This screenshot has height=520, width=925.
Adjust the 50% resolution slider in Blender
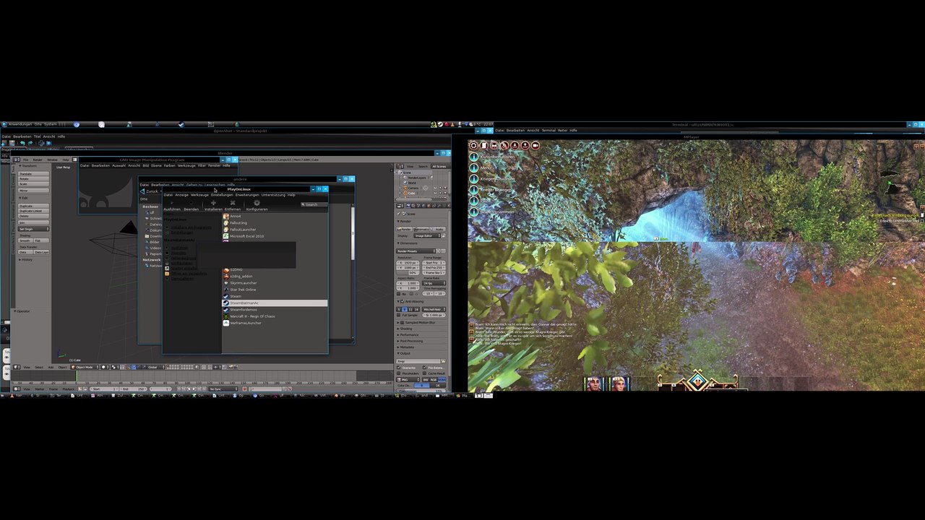(x=408, y=272)
